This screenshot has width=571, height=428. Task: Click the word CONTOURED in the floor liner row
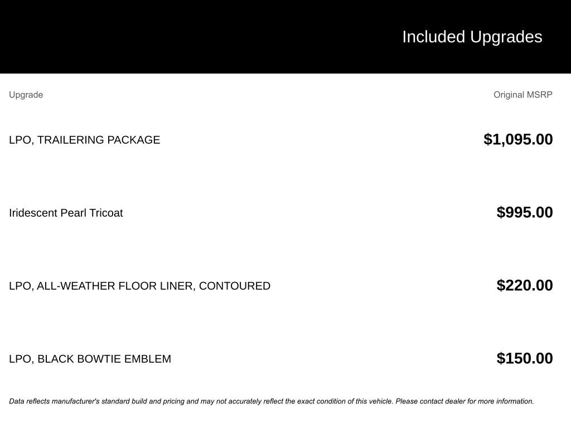pyautogui.click(x=234, y=286)
